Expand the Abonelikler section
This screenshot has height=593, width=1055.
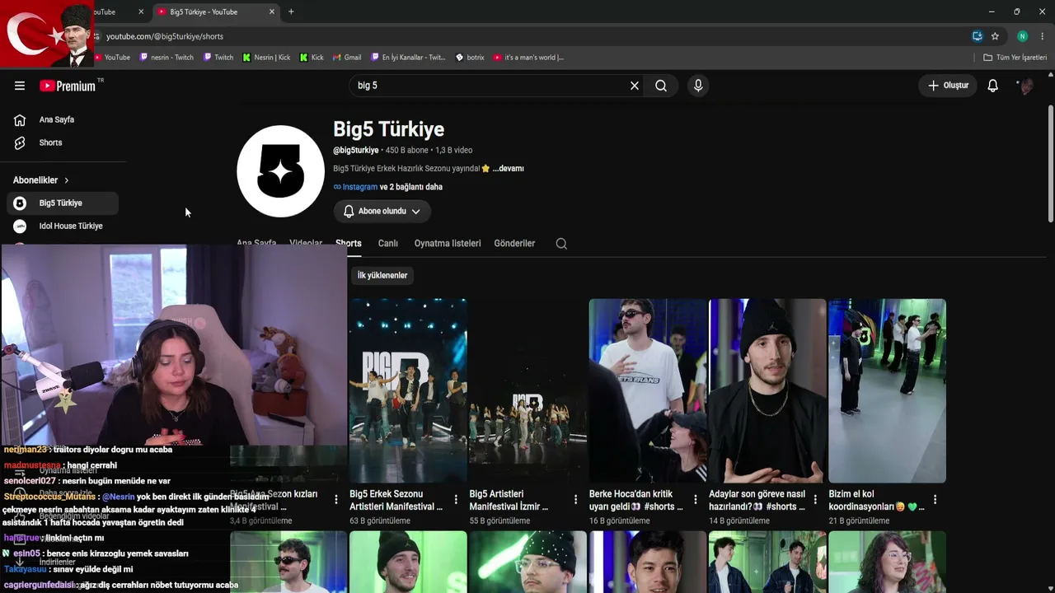point(41,180)
